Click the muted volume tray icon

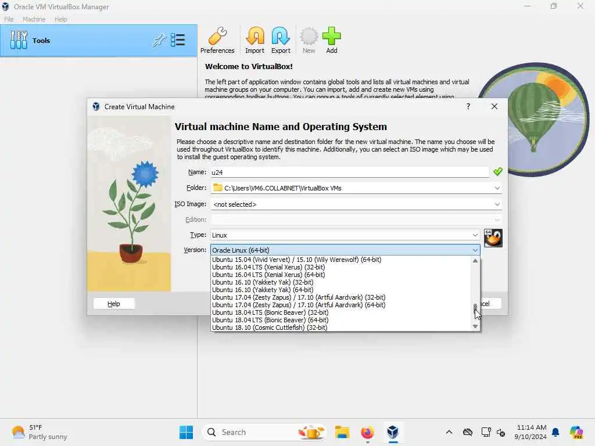tap(501, 432)
